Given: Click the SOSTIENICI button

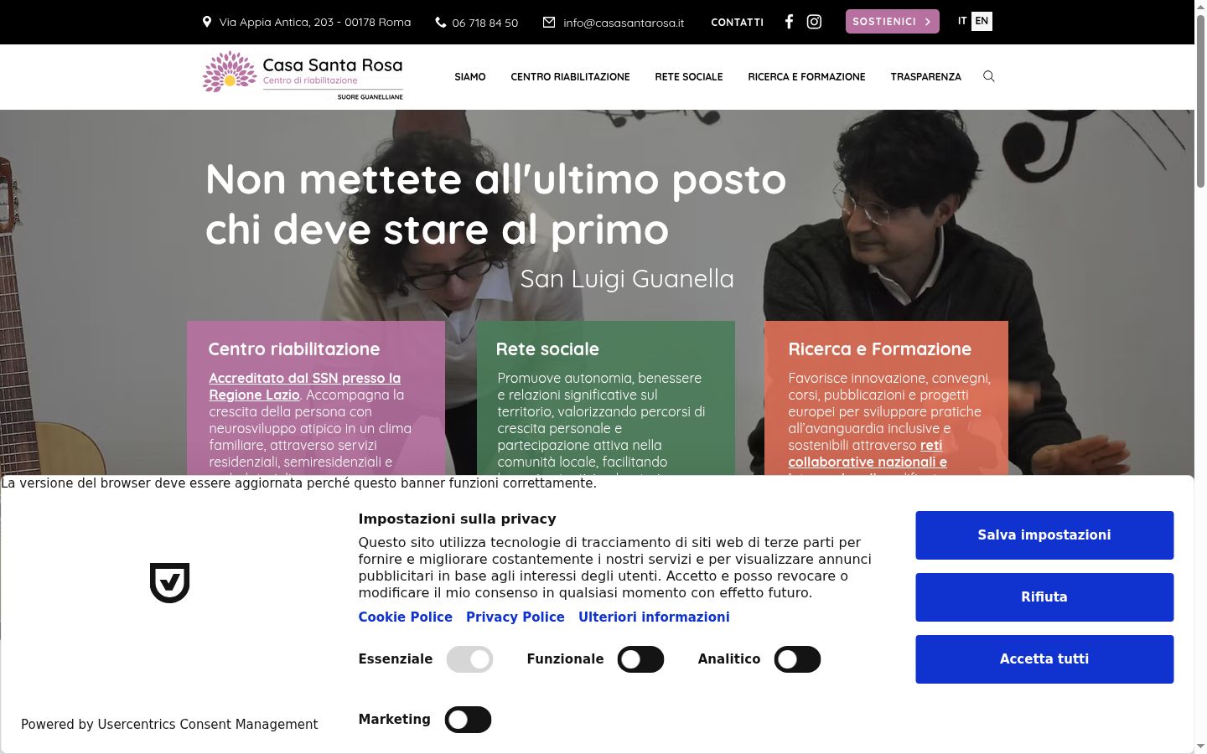Looking at the screenshot, I should 893,22.
